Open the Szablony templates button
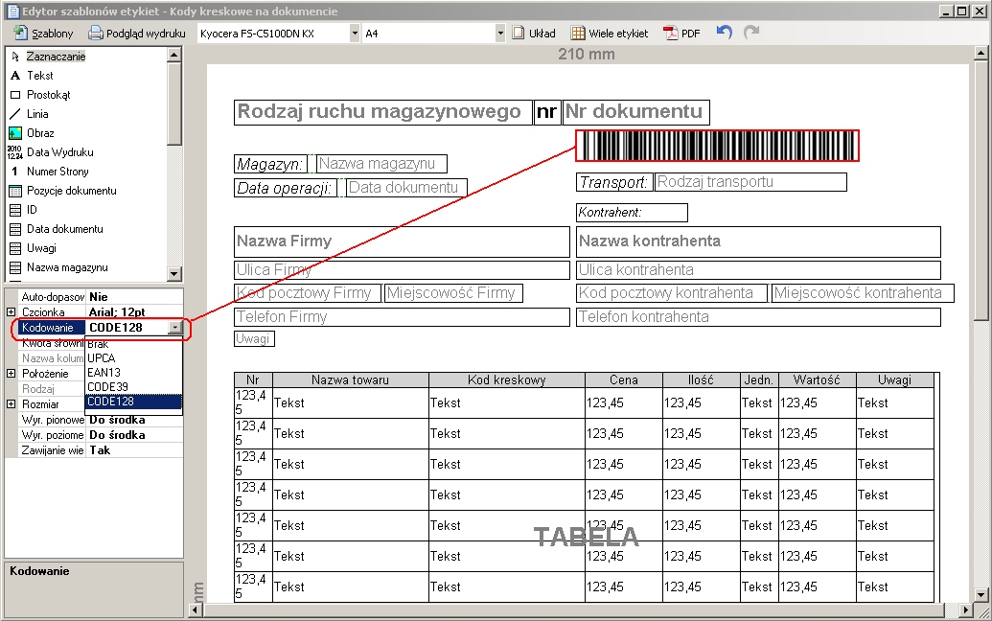Screen dimensions: 992x621 [44, 33]
